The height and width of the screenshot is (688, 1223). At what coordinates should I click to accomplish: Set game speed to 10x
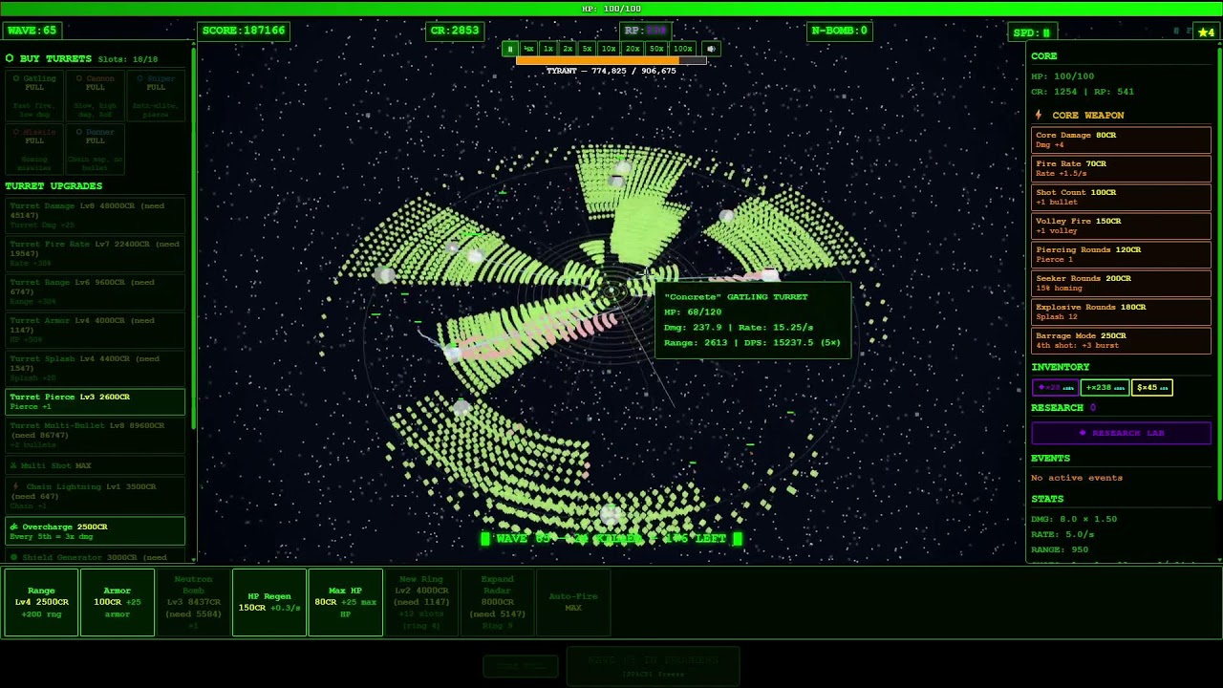[x=609, y=49]
